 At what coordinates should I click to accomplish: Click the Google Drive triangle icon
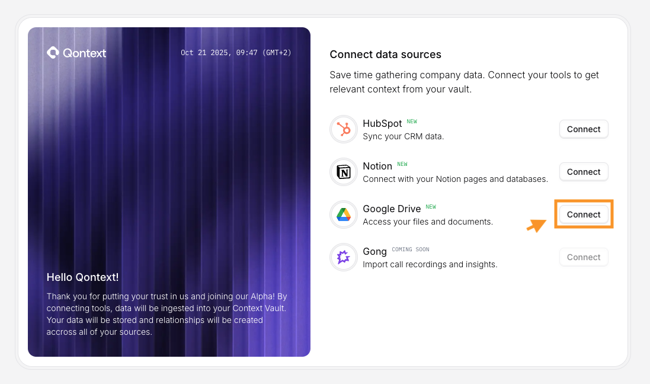pos(344,215)
